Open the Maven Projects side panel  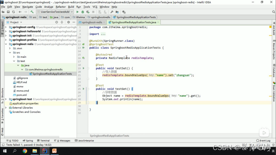coord(274,50)
